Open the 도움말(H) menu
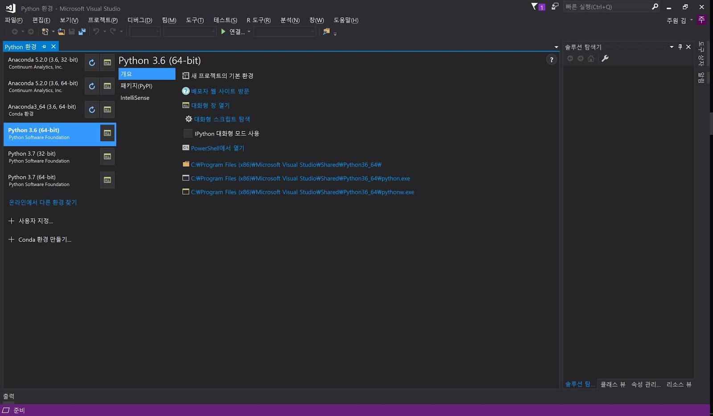This screenshot has width=713, height=416. pos(346,20)
